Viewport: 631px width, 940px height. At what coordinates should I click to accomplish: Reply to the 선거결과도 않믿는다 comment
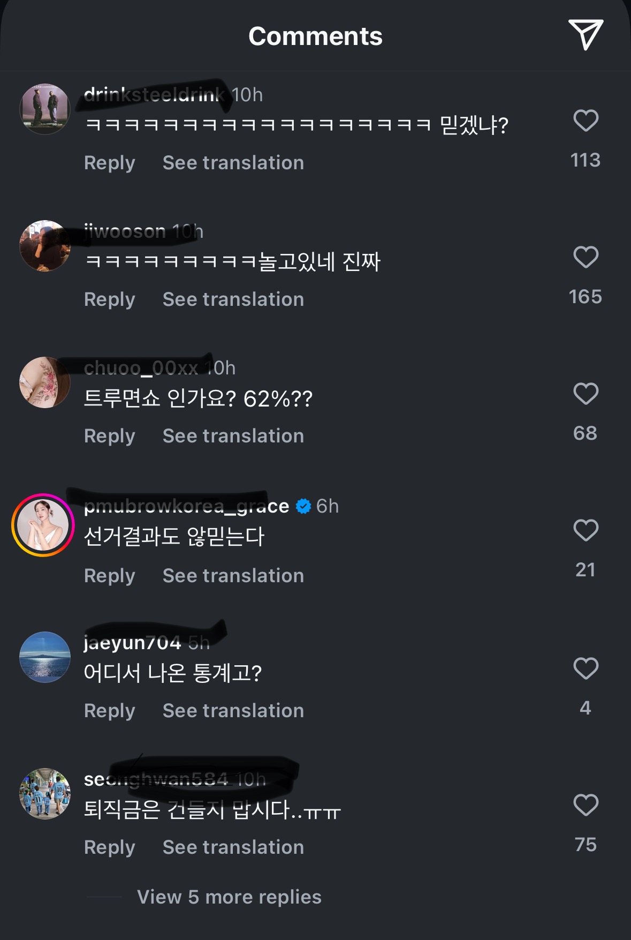(110, 576)
